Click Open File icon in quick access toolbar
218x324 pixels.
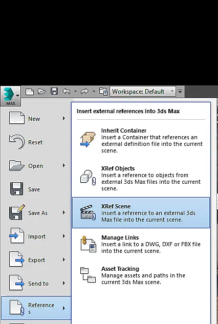coord(42,91)
